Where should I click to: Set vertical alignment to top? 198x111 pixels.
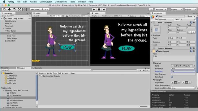[x=183, y=83]
